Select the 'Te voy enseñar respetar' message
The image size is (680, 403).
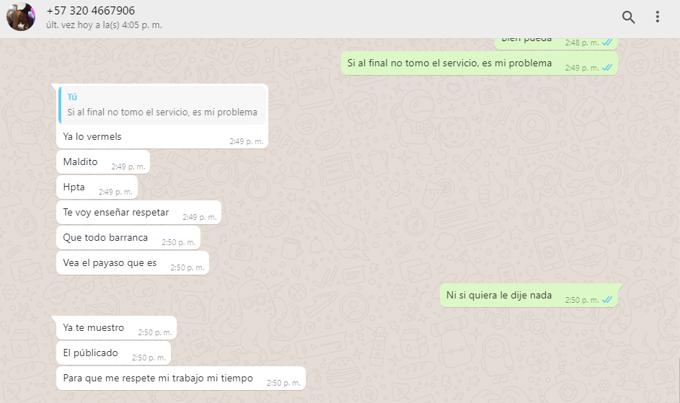pos(138,213)
